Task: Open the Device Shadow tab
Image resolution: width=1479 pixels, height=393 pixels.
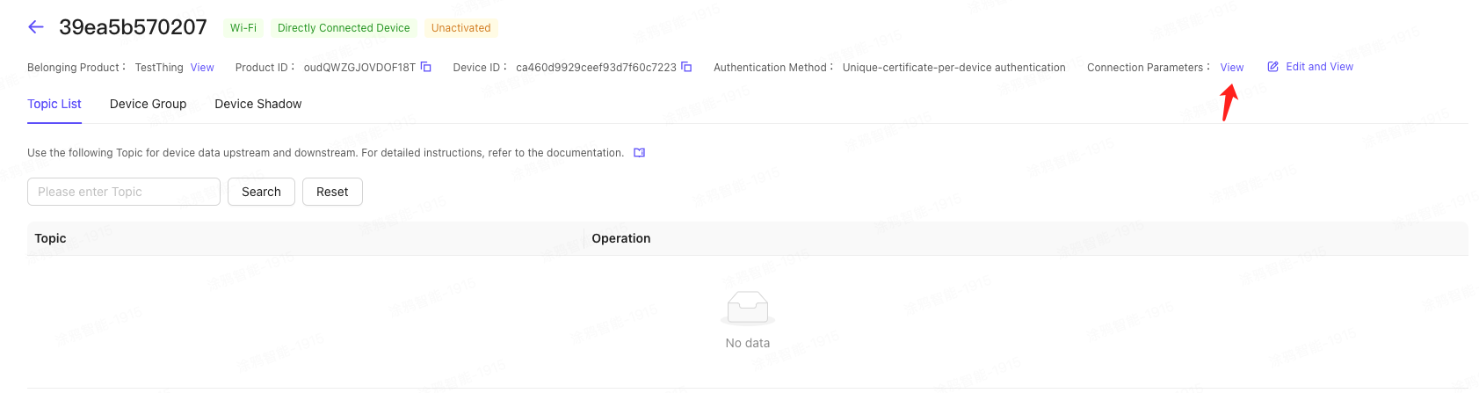Action: (258, 104)
